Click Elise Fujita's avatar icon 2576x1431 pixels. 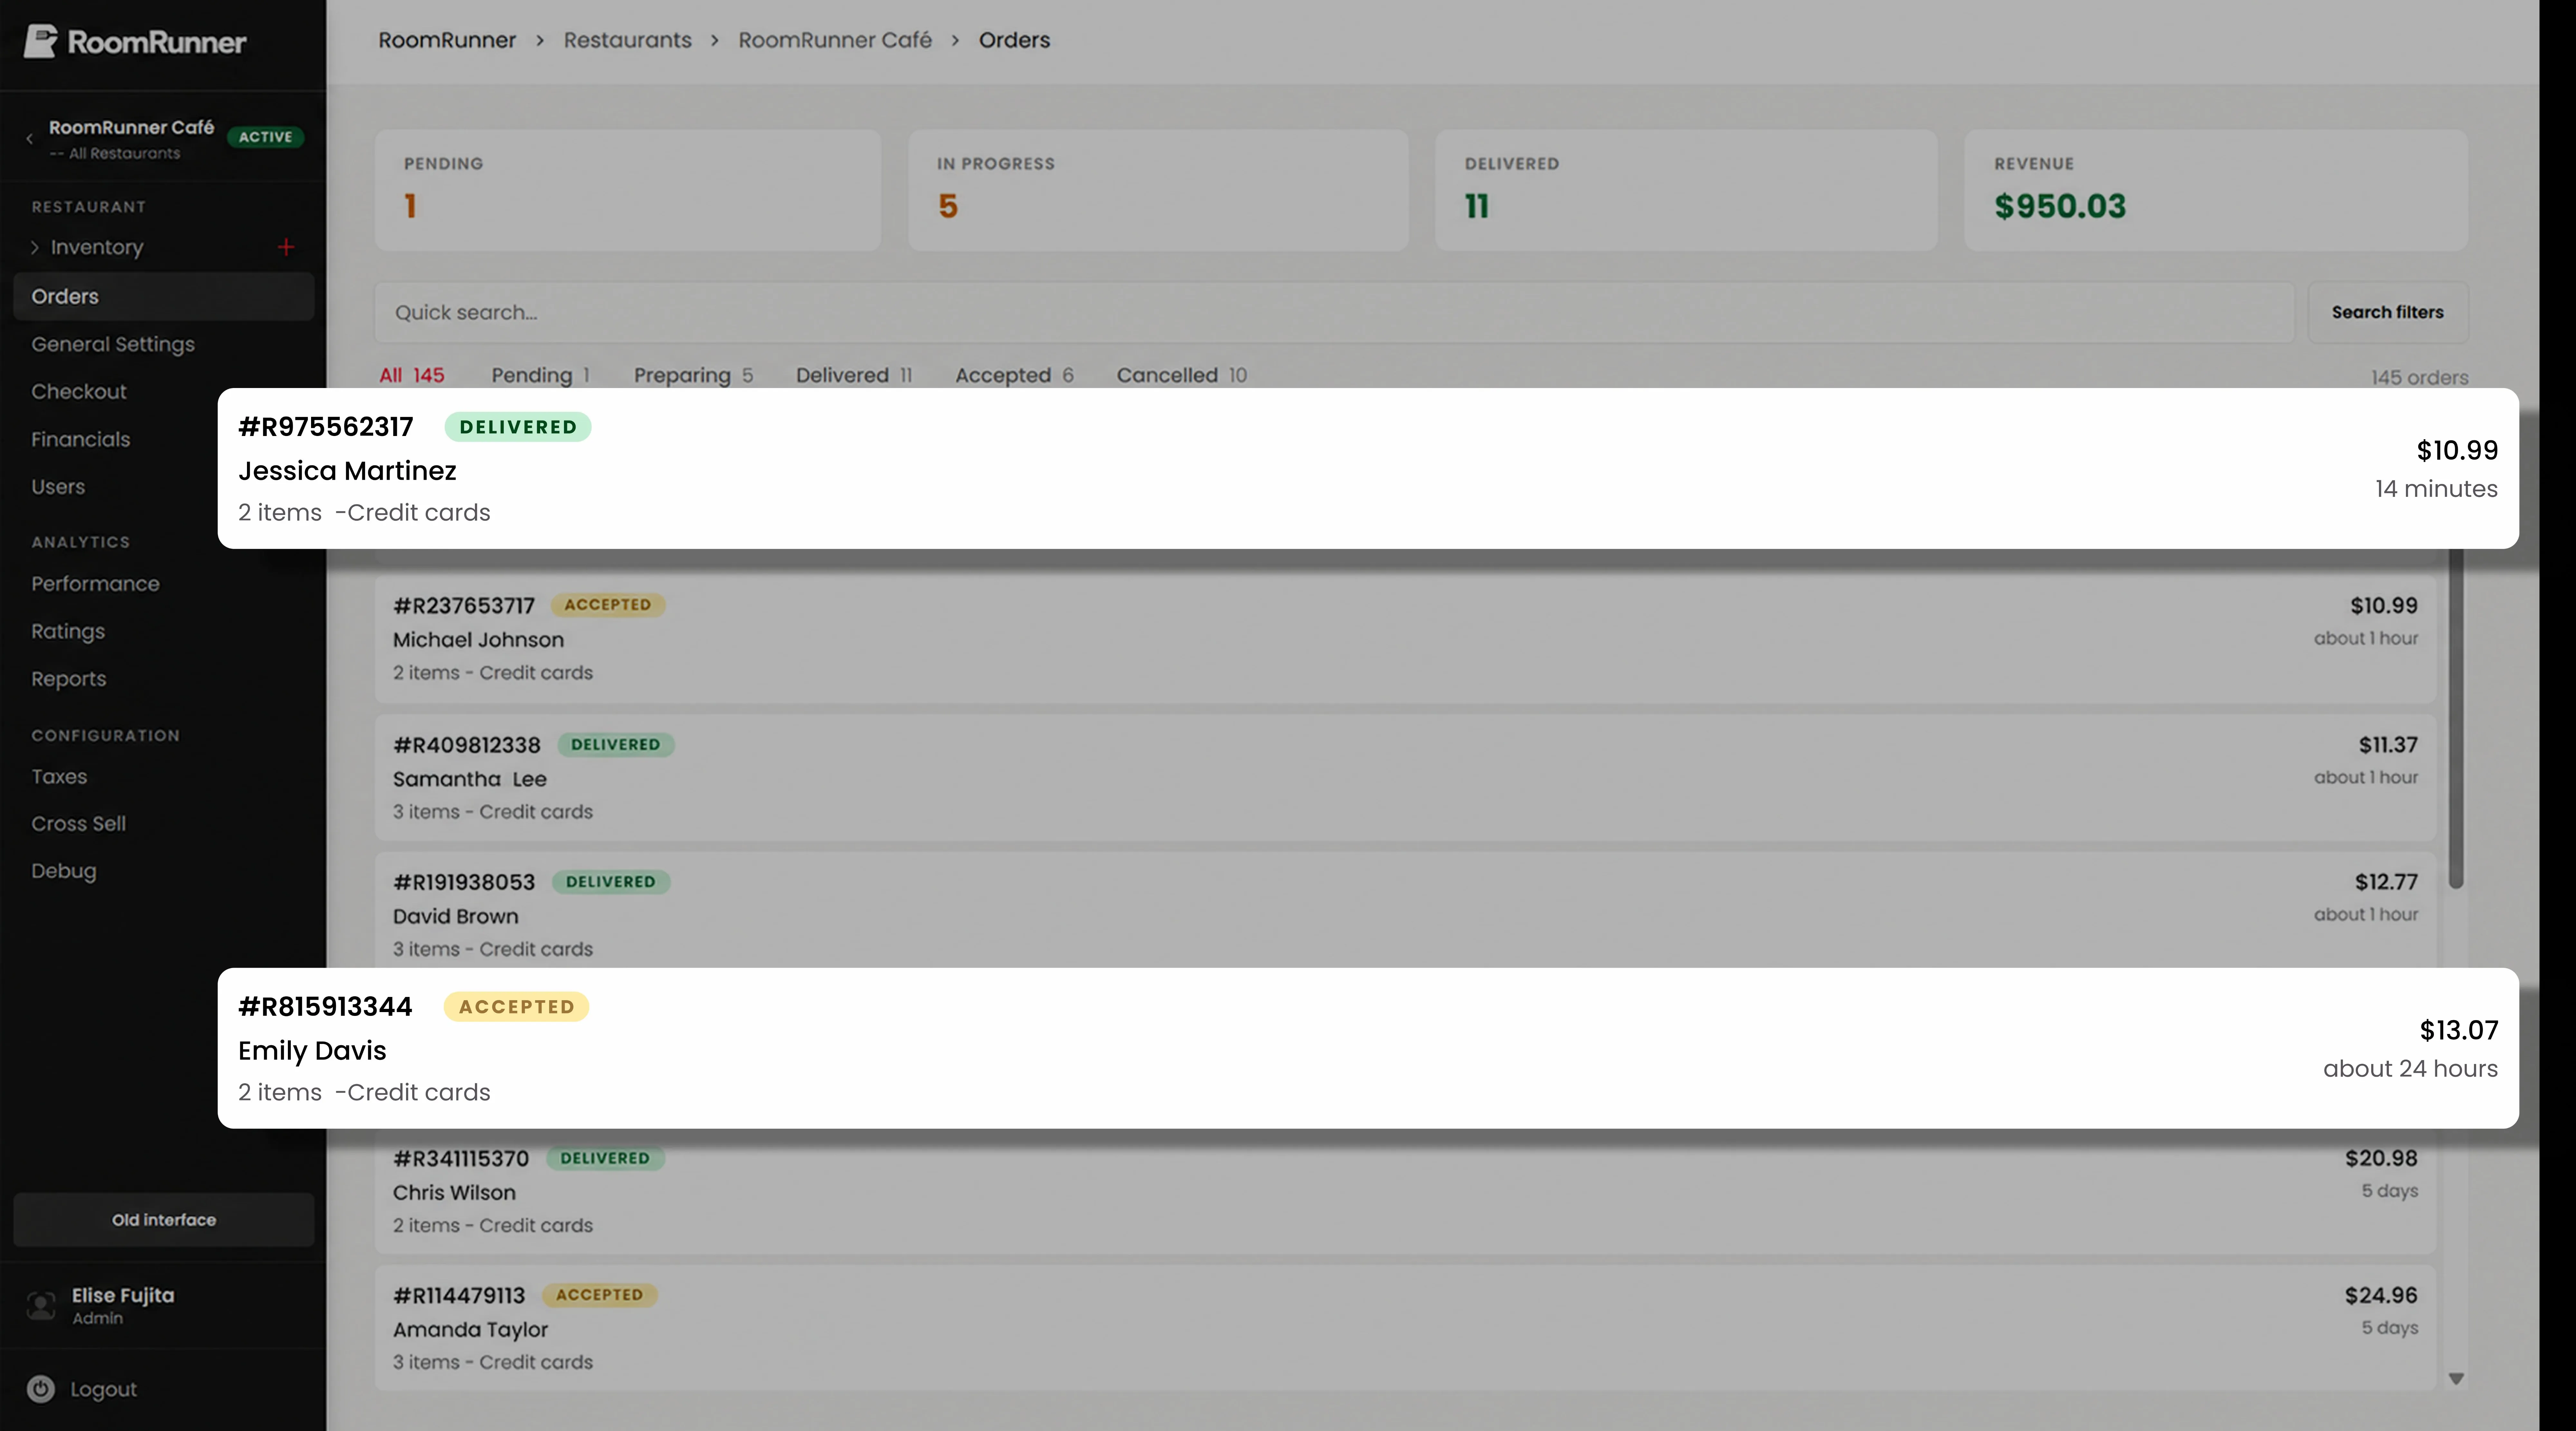pos(41,1305)
